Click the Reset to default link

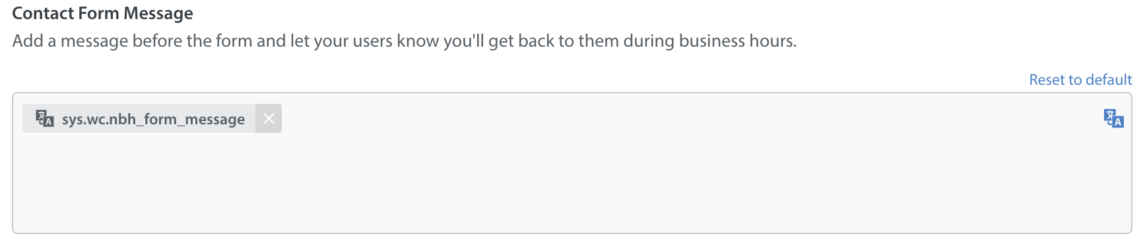click(1080, 80)
